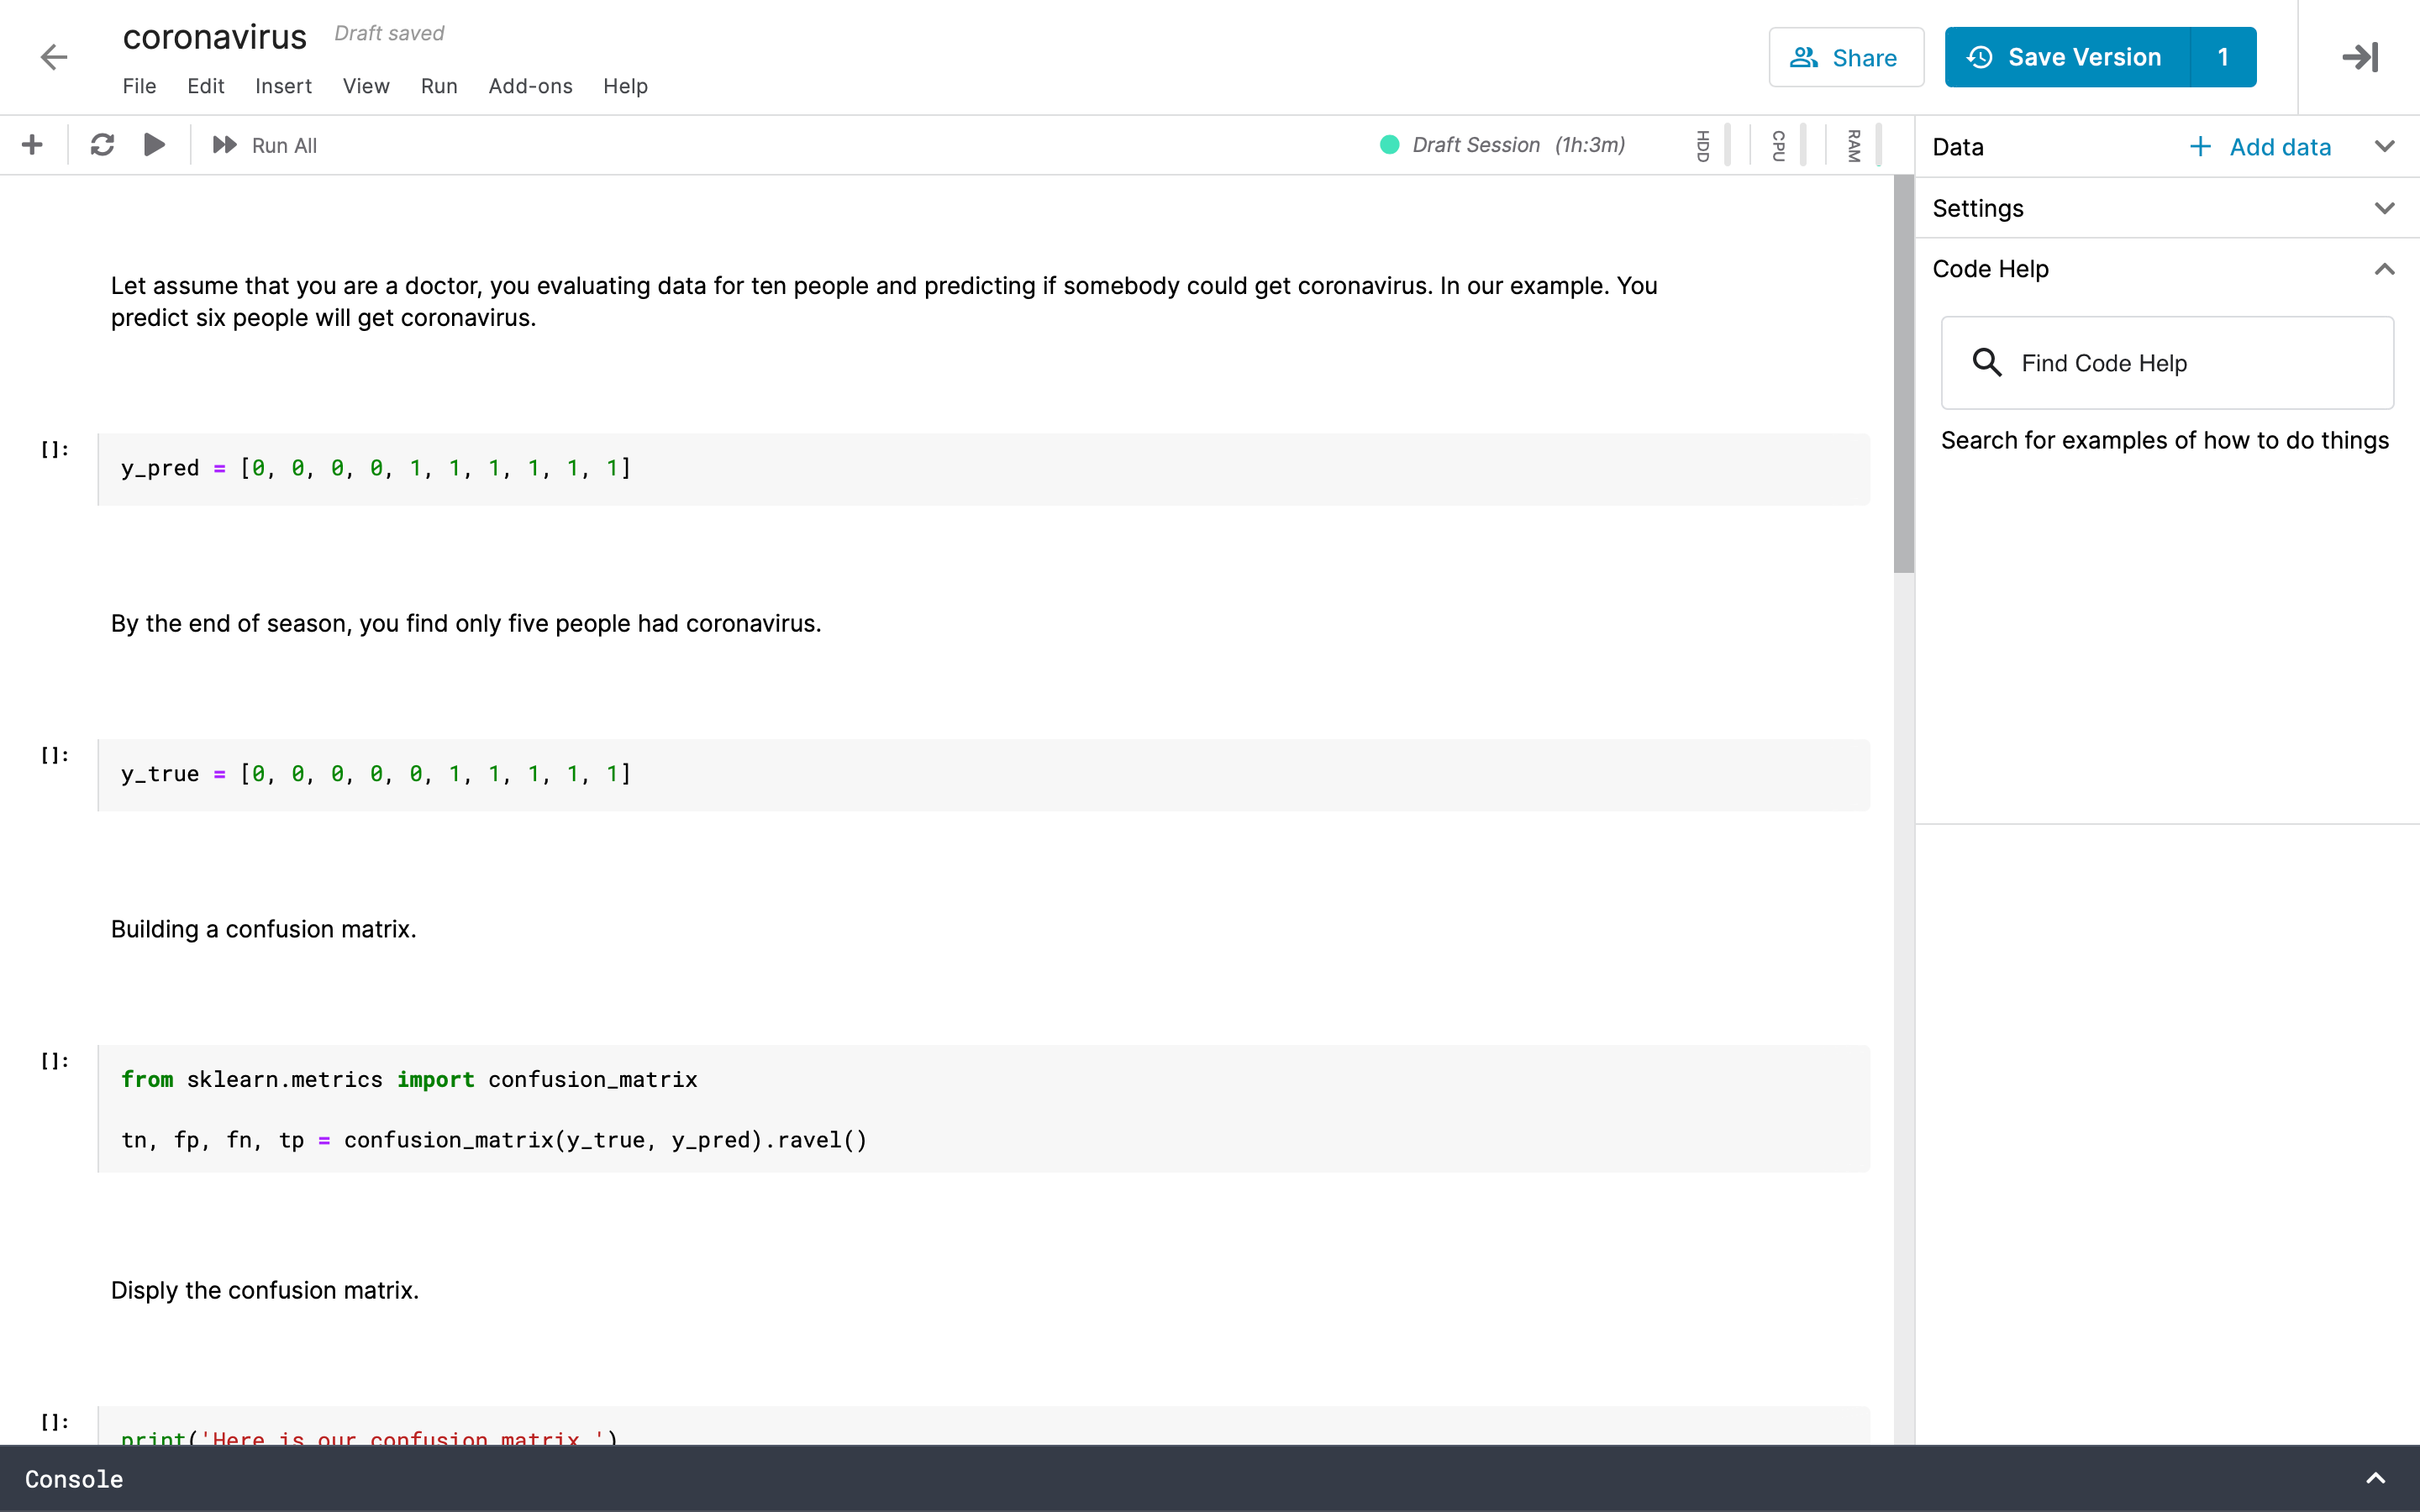Collapse the right sidebar panel

pos(2358,56)
